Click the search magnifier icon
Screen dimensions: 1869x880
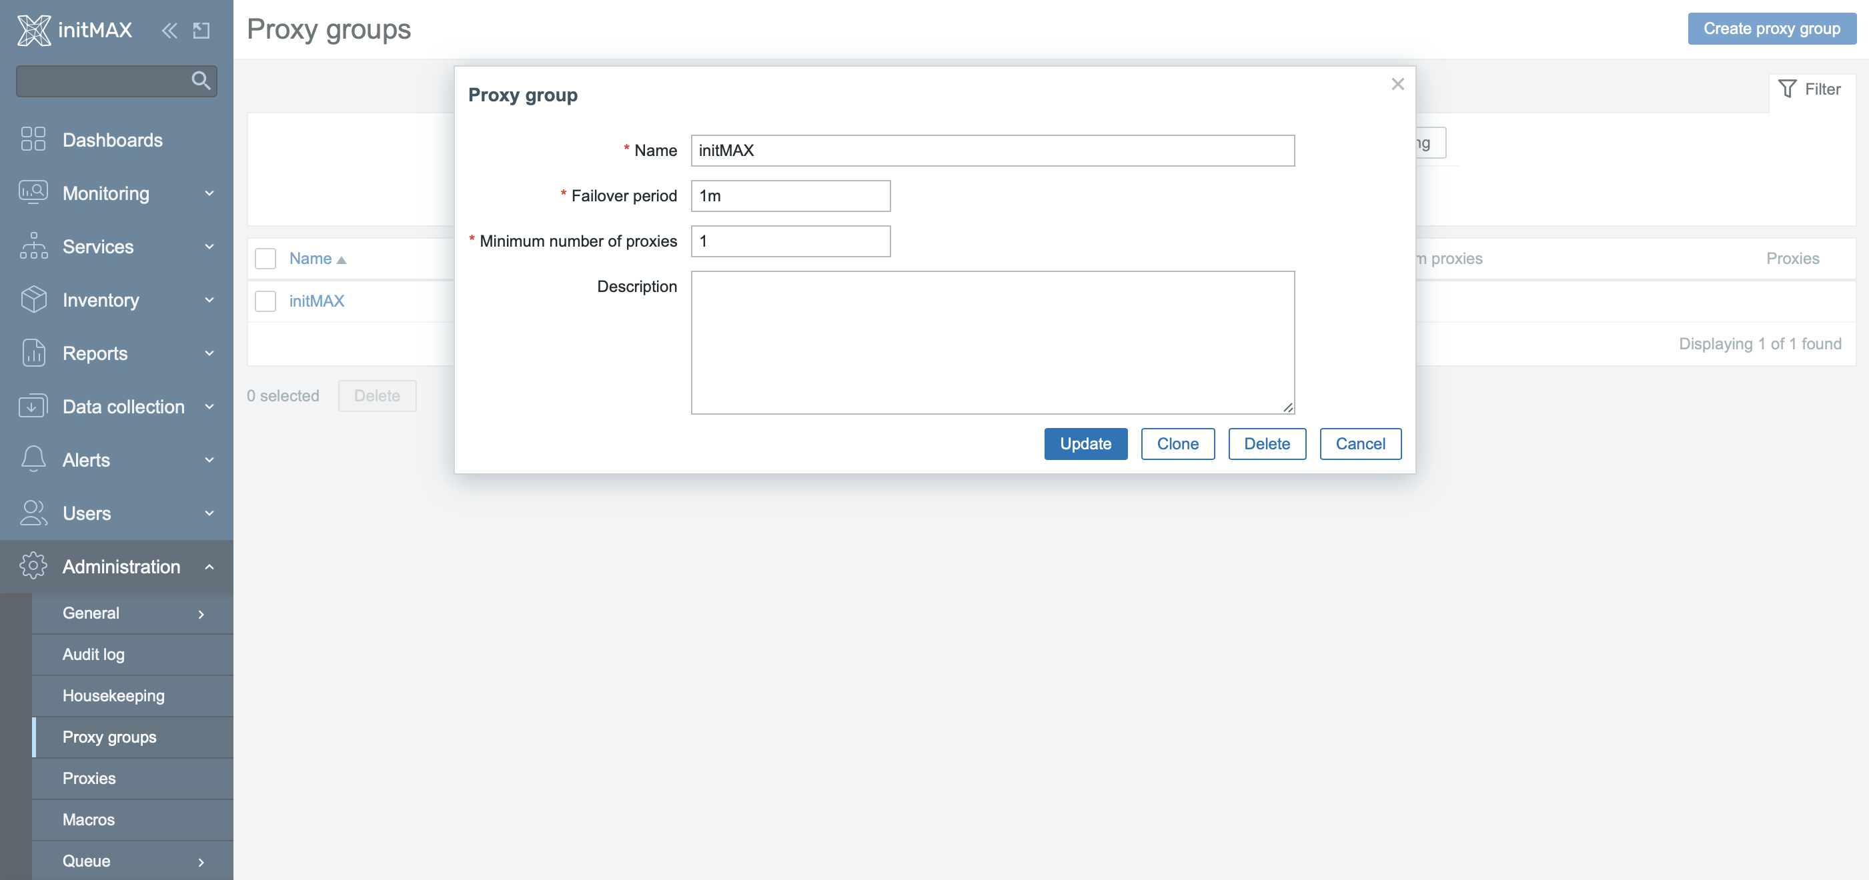(201, 81)
